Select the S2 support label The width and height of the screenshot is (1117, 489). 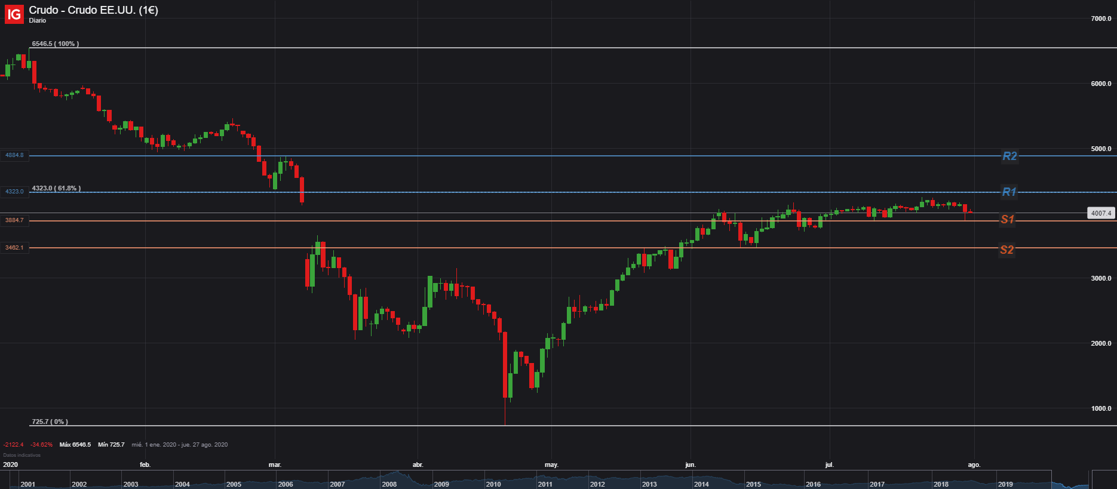pos(1007,250)
